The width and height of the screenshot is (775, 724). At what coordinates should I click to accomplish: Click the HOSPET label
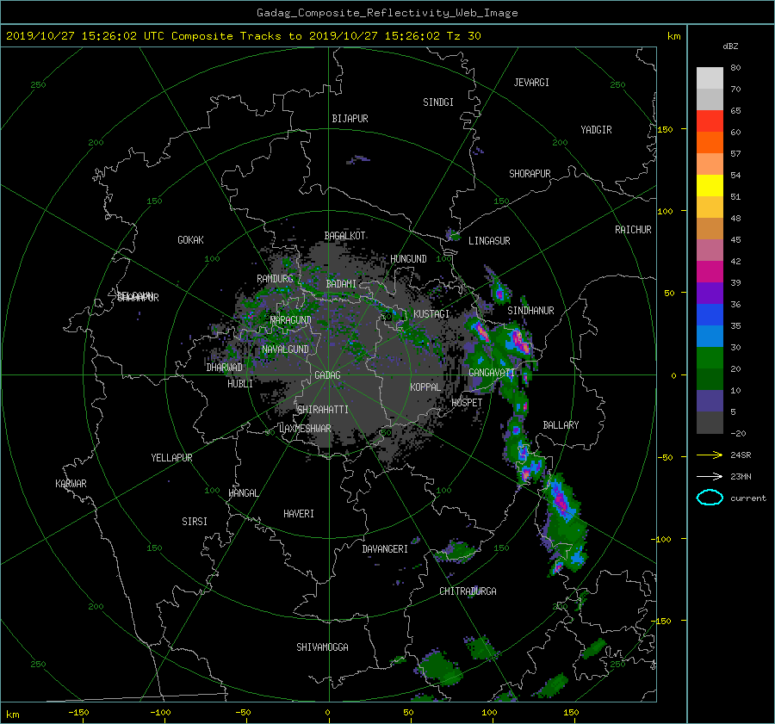(x=467, y=403)
